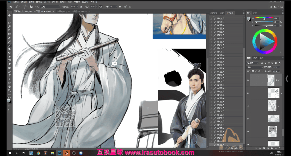Viewport: 291px width, 156px height.
Task: Select the Pen tool
Action: click(9, 72)
